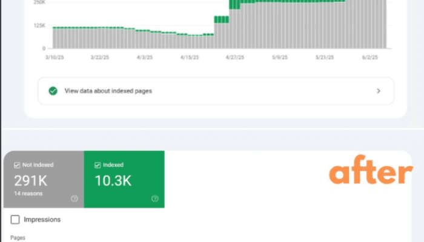This screenshot has height=242, width=424.
Task: Toggle the Not indexed checkbox
Action: pos(17,165)
